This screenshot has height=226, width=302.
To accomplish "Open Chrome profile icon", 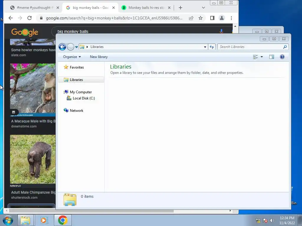I will (x=222, y=18).
